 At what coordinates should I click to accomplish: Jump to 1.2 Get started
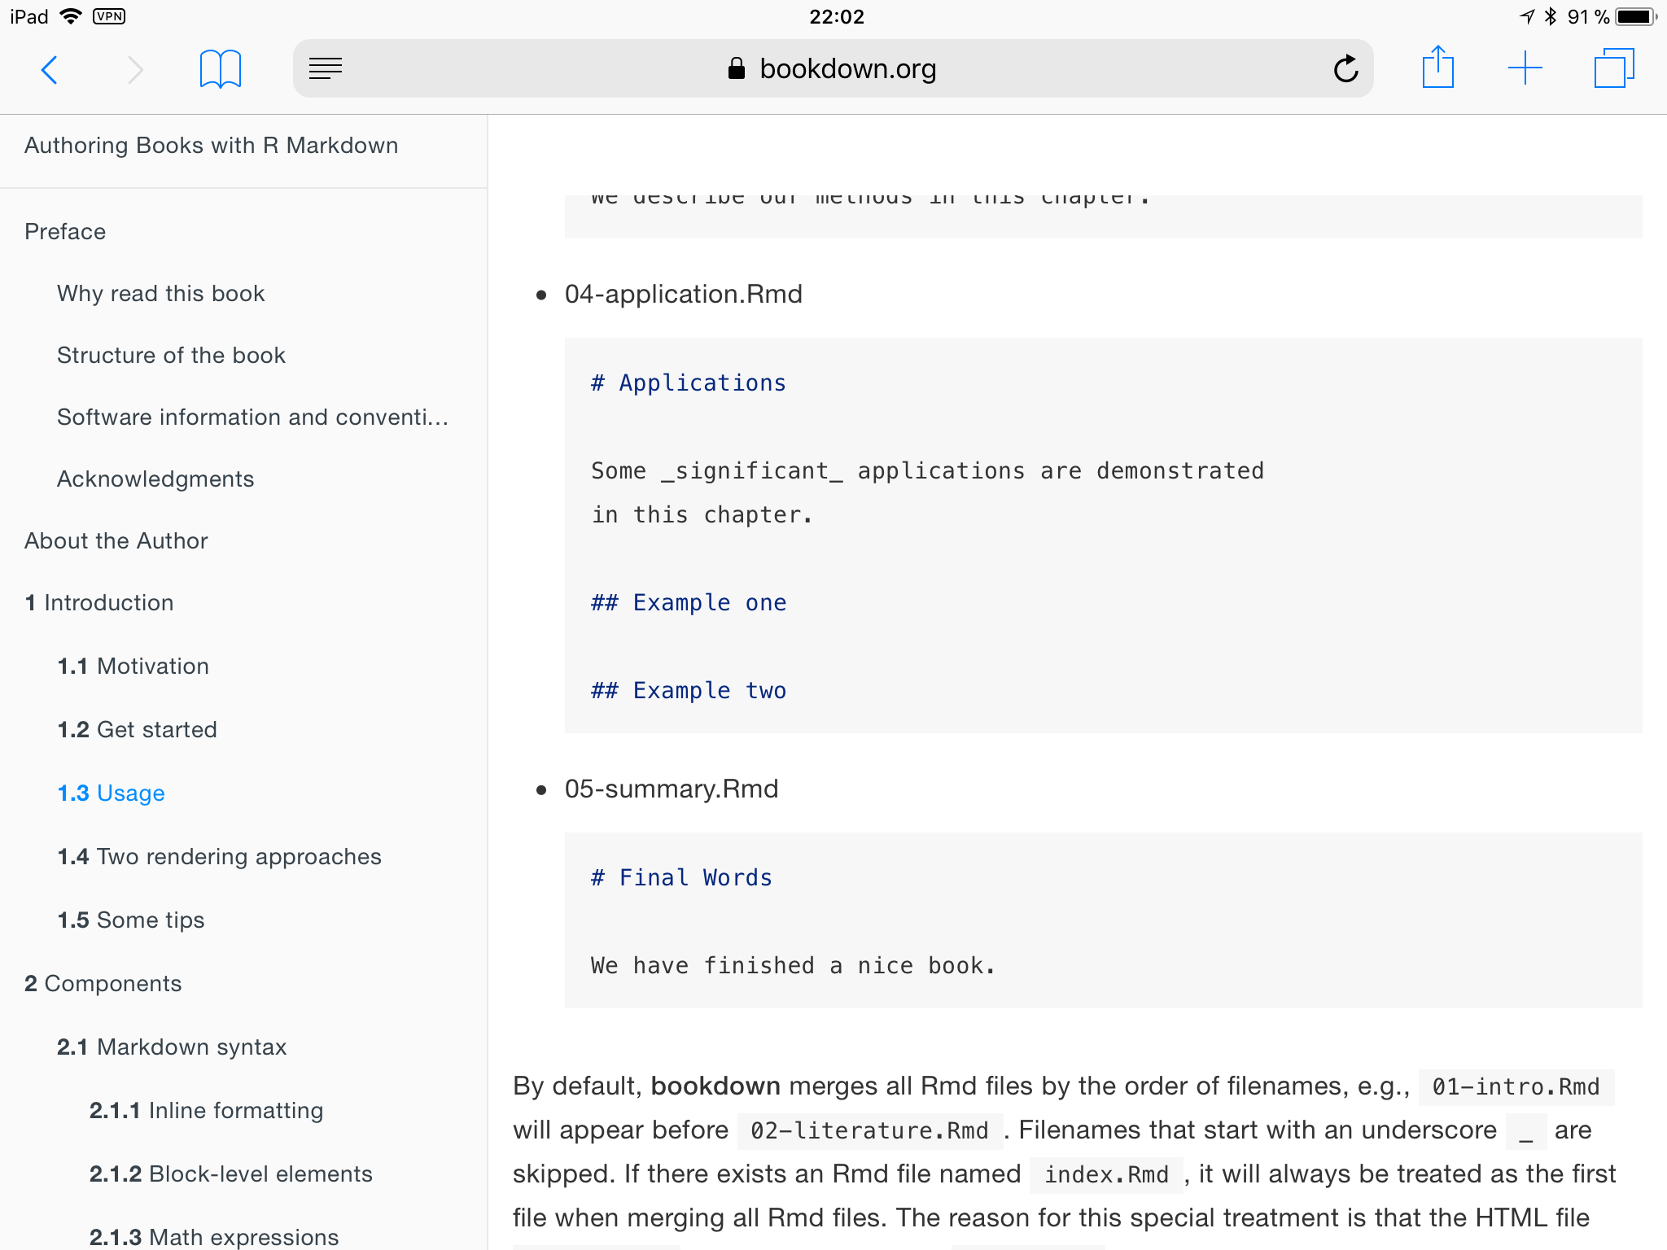coord(137,730)
